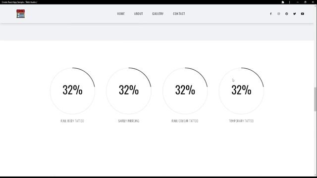317x178 pixels.
Task: Open the YouTube social link
Action: click(303, 14)
